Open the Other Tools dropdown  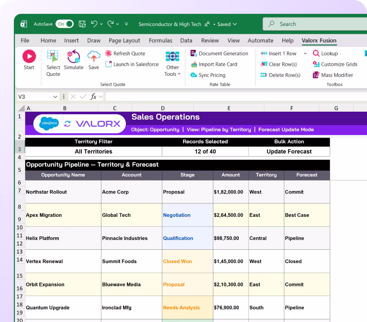point(173,64)
